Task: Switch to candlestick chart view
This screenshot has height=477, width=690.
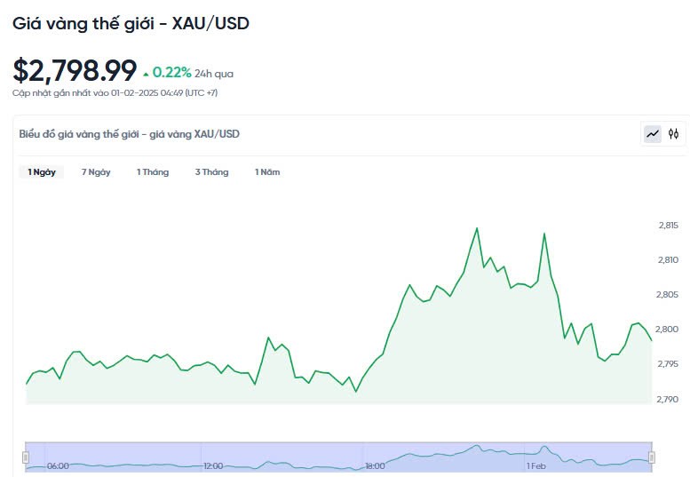Action: pos(674,134)
